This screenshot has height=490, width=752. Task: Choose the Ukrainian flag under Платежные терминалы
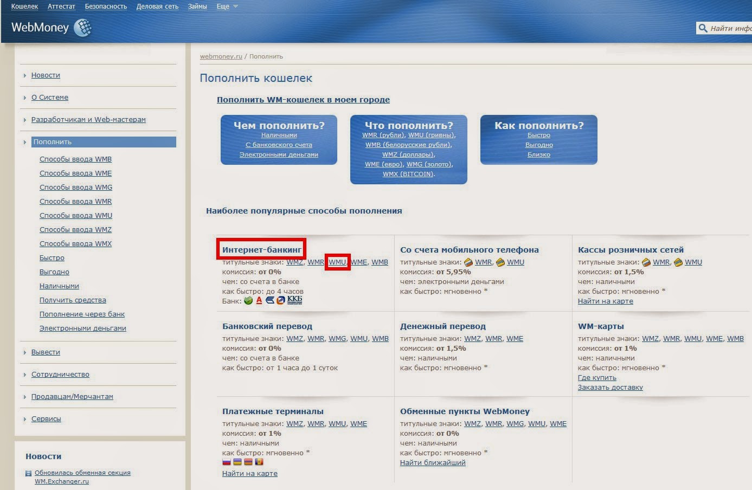tap(237, 462)
